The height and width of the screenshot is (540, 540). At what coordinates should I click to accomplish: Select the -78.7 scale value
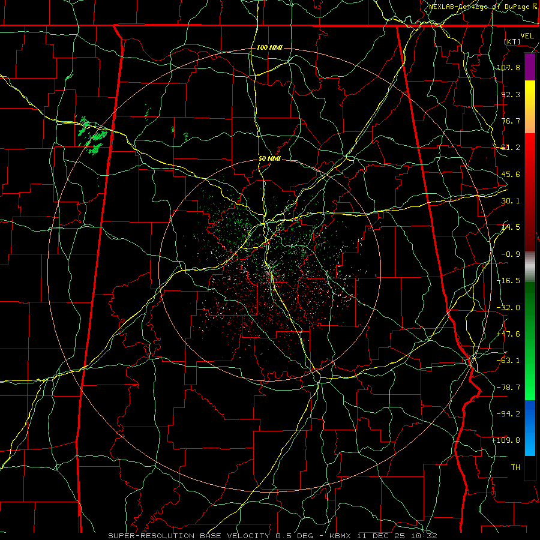pyautogui.click(x=508, y=388)
